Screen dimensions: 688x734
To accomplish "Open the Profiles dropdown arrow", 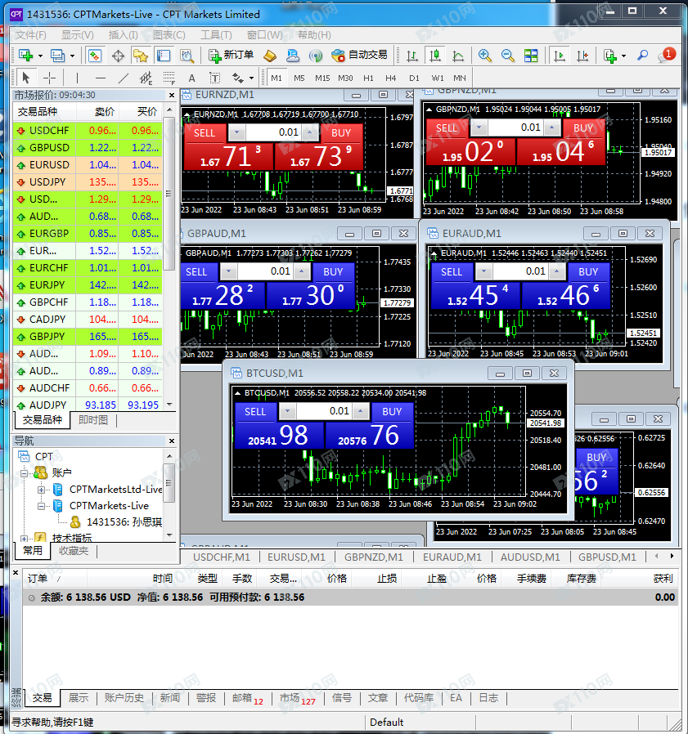I will coord(72,56).
